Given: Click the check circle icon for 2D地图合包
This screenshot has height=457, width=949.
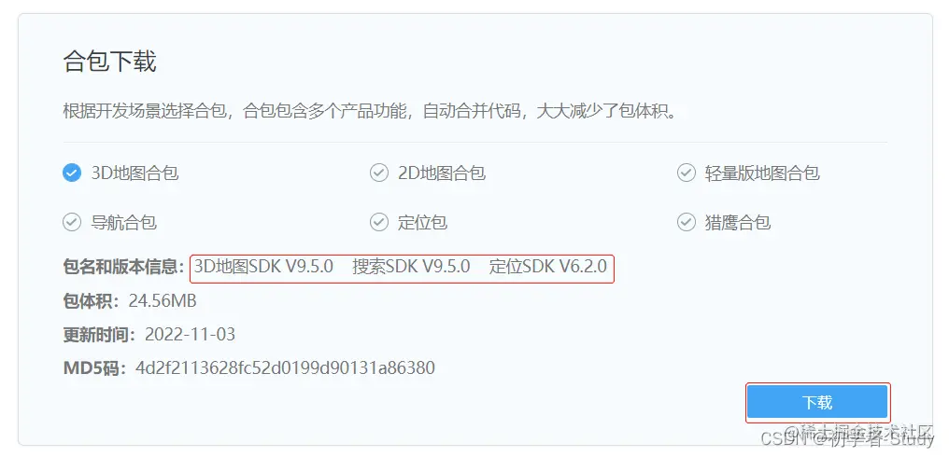Looking at the screenshot, I should (379, 173).
